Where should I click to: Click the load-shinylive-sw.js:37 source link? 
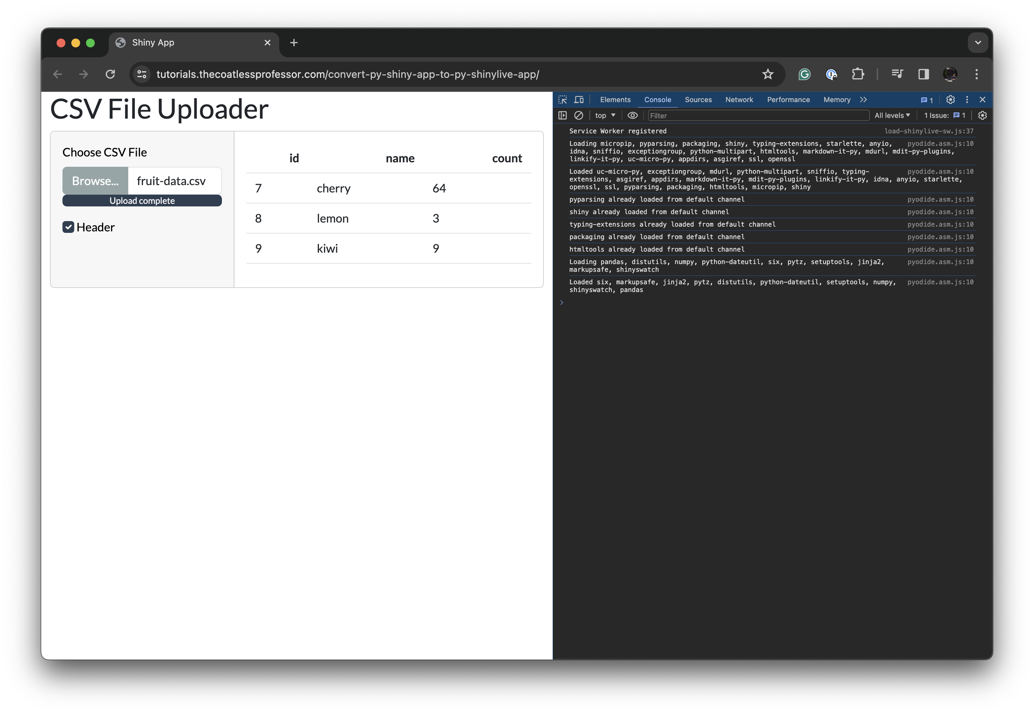(x=929, y=131)
